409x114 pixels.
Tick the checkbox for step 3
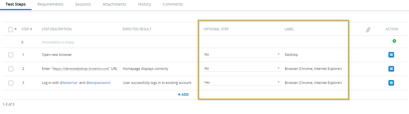pos(11,83)
